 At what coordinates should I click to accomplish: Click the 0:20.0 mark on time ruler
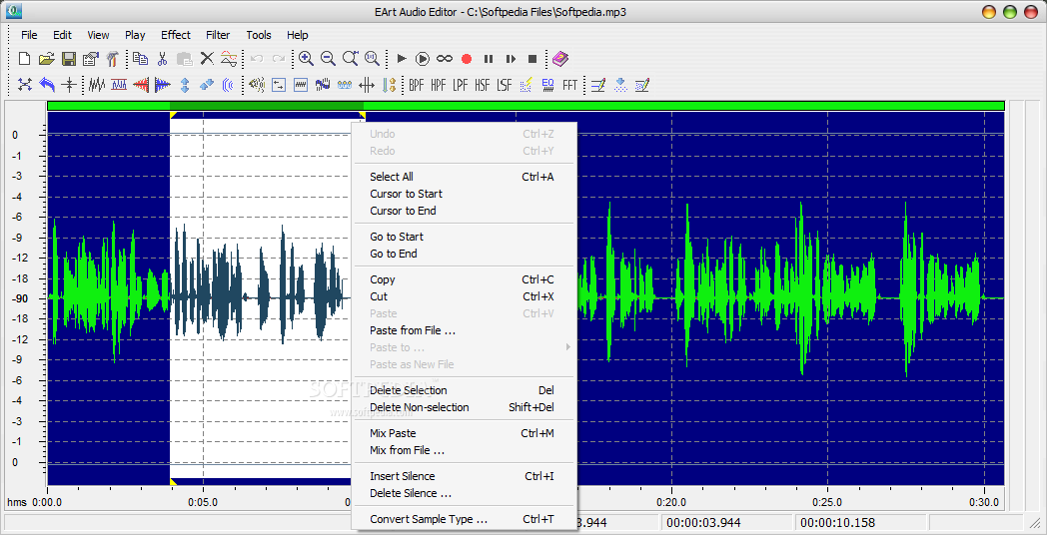click(x=671, y=502)
